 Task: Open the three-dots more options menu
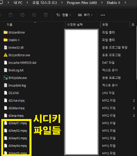coord(103,15)
